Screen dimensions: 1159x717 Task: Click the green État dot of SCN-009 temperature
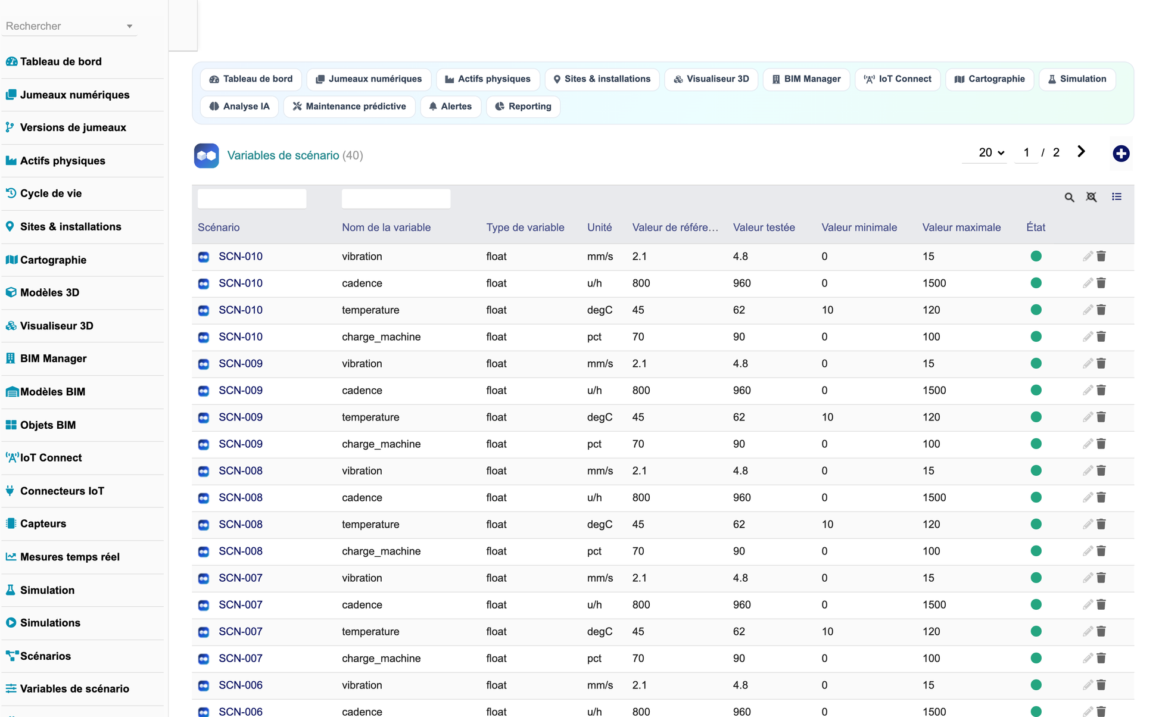click(1036, 417)
